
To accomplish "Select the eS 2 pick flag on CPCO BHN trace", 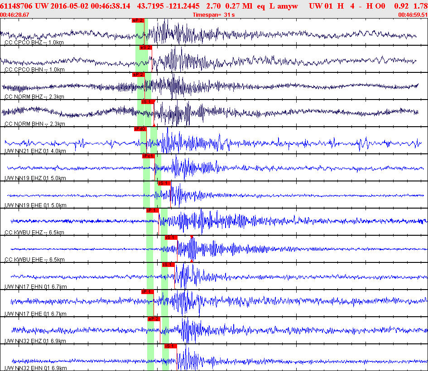I will (145, 48).
